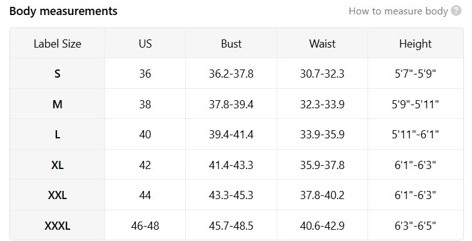The width and height of the screenshot is (472, 241).
Task: Select the XXXL label size cell
Action: pyautogui.click(x=57, y=225)
